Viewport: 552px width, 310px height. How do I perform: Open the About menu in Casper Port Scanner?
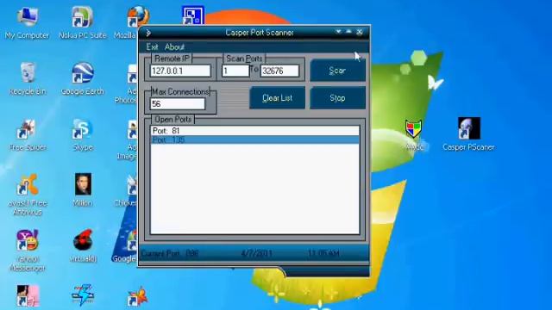tap(174, 46)
